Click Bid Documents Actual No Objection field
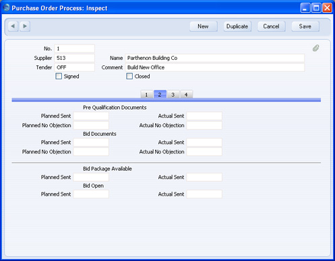The width and height of the screenshot is (335, 261). [204, 152]
